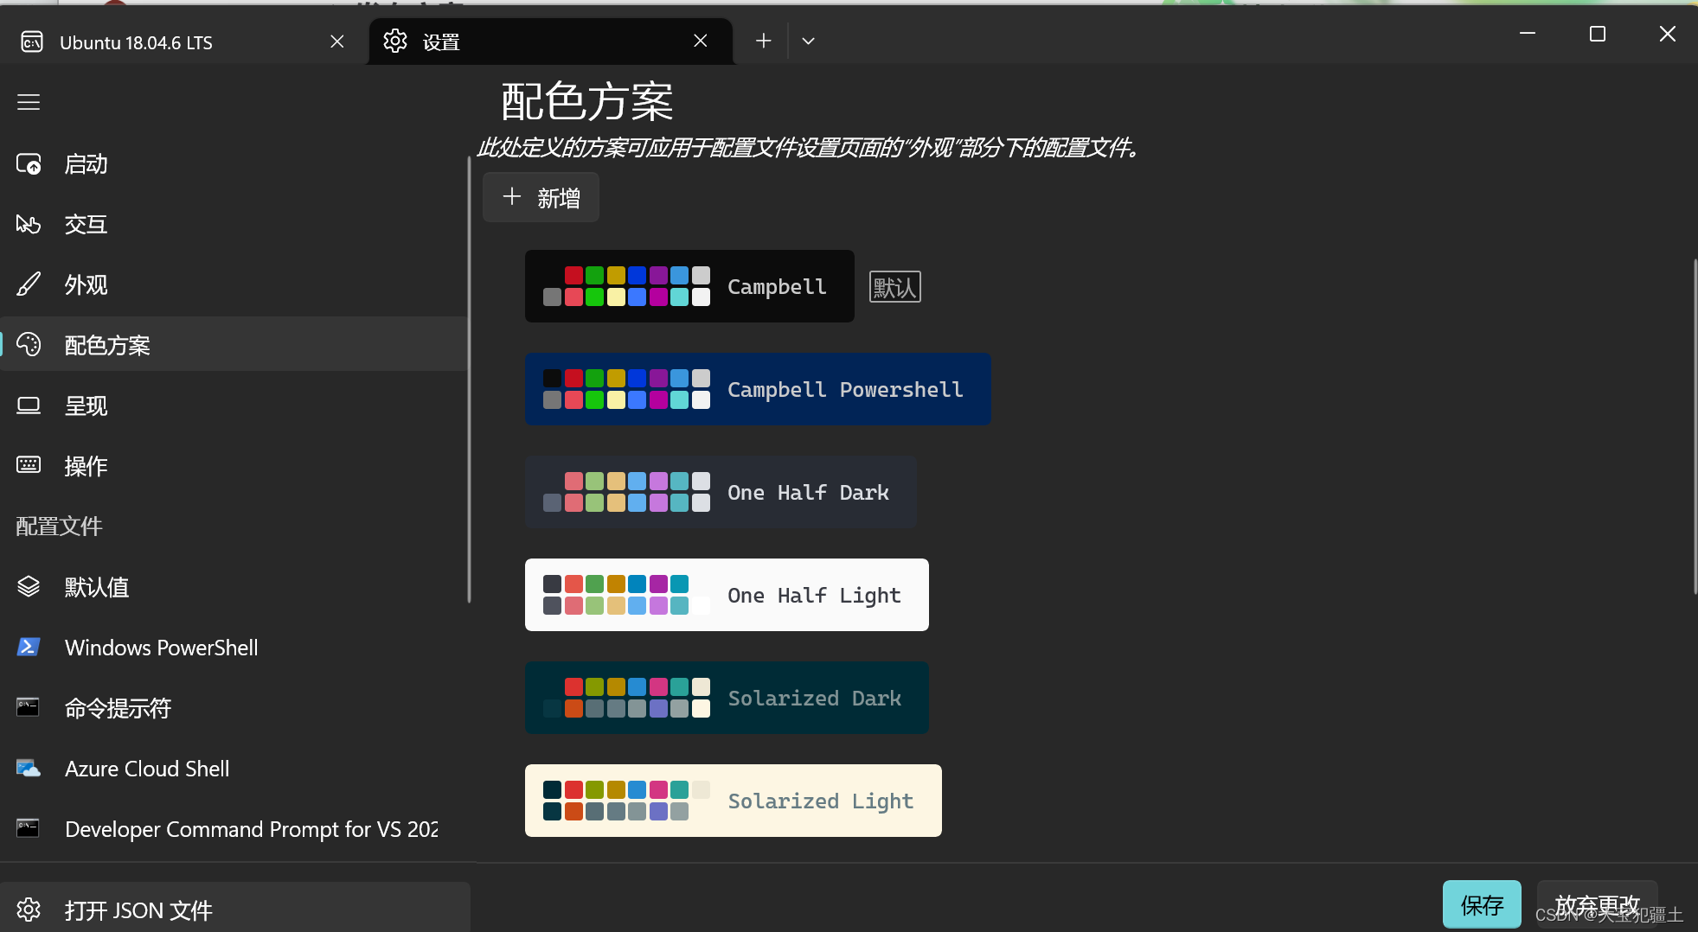Close the 设置 settings tab
Image resolution: width=1698 pixels, height=932 pixels.
701,41
